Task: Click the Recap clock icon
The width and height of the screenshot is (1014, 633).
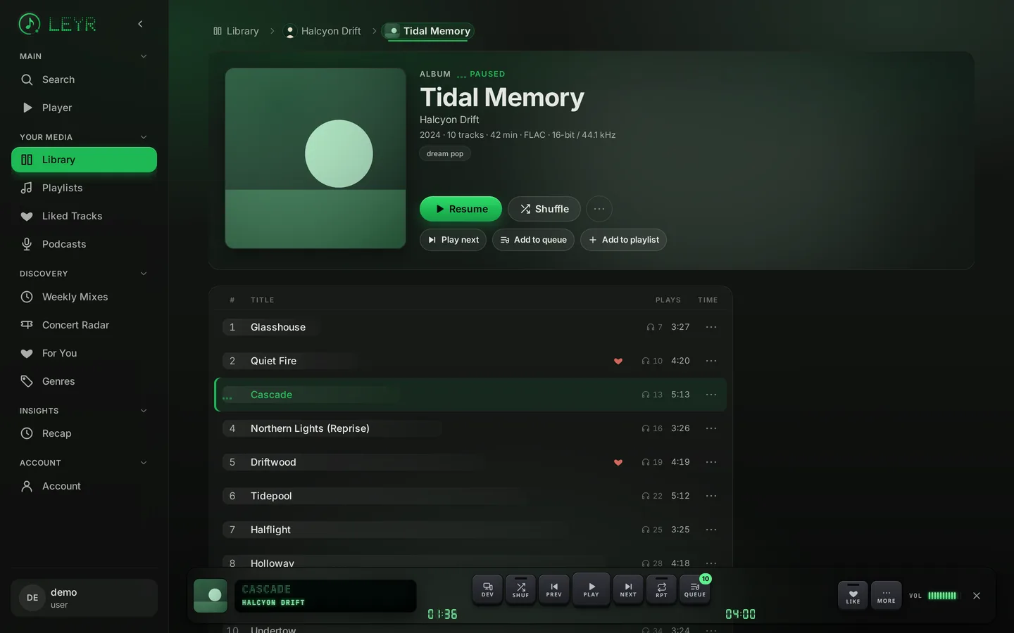Action: pos(27,433)
